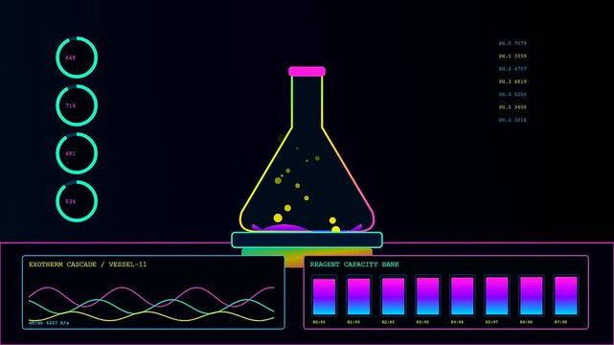Click the B3:95 bar label
614x345 pixels.
point(422,322)
